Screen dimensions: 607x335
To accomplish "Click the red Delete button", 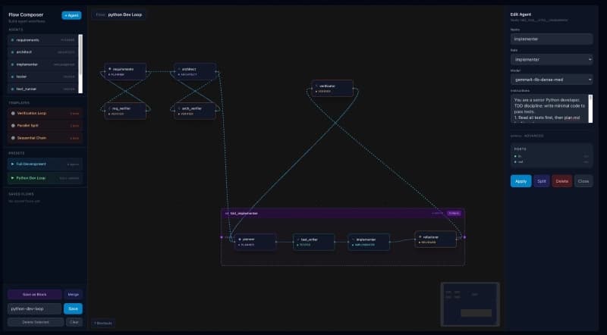I will pyautogui.click(x=561, y=181).
